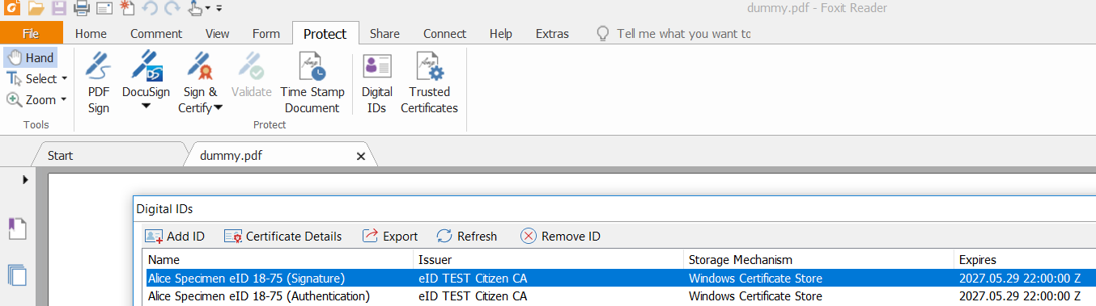Click Time Stamp Document
Viewport: 1096px width, 306px height.
pyautogui.click(x=312, y=82)
